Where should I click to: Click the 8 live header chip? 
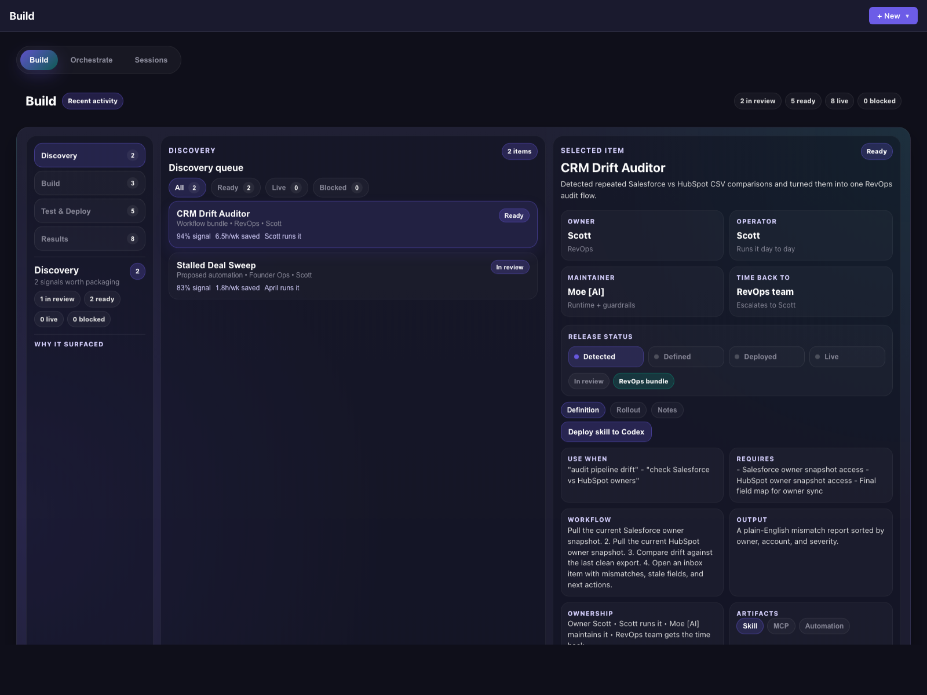(840, 101)
